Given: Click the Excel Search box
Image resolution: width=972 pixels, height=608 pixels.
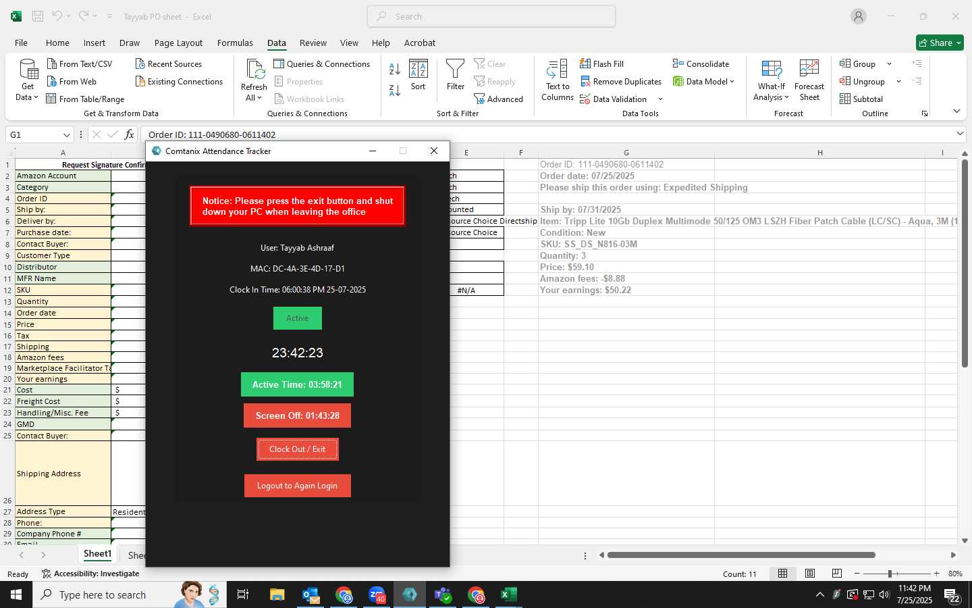Looking at the screenshot, I should (x=491, y=16).
